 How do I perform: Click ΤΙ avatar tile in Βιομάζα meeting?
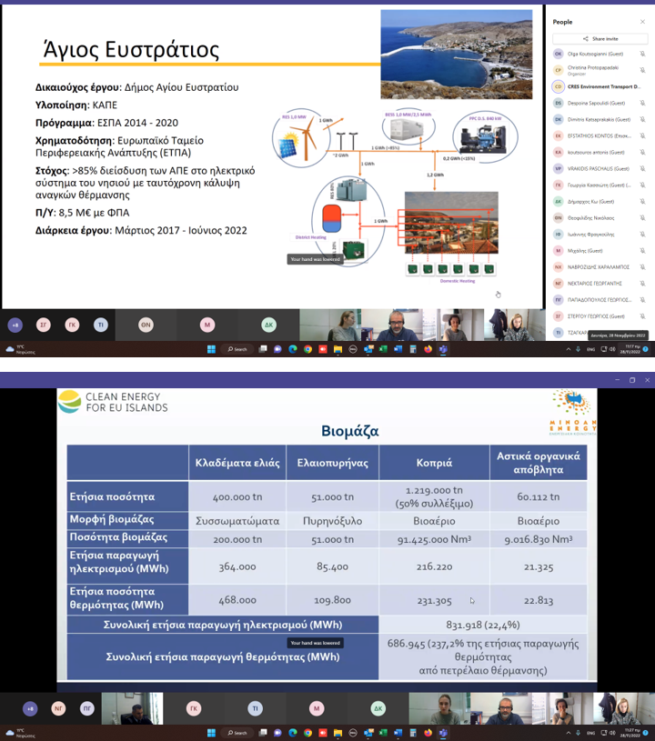click(x=256, y=708)
